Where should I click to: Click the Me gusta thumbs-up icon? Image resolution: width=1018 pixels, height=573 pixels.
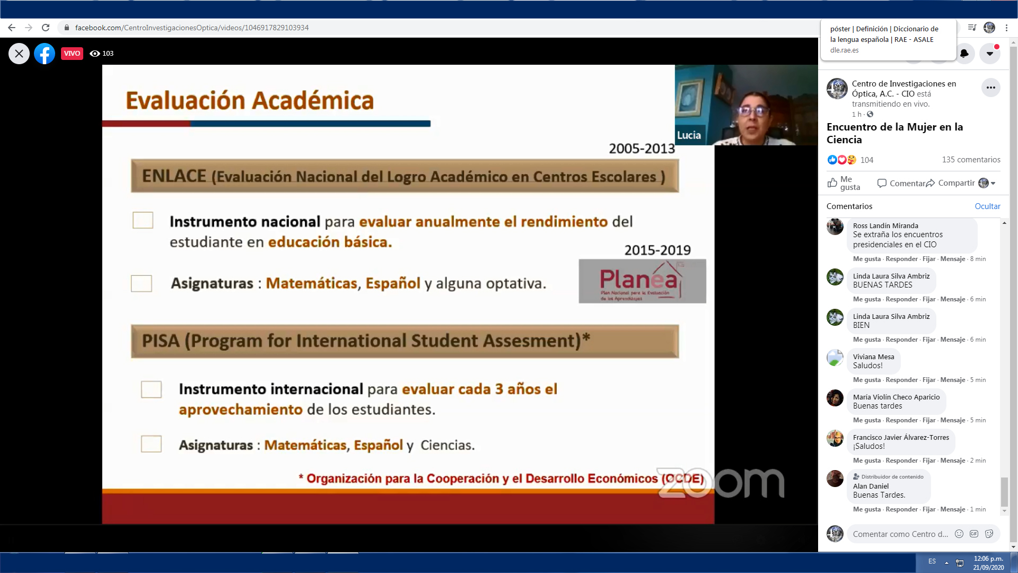(832, 183)
